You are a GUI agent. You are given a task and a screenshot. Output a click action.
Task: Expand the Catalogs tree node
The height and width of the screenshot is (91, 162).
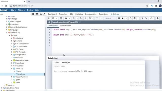pos(7,19)
